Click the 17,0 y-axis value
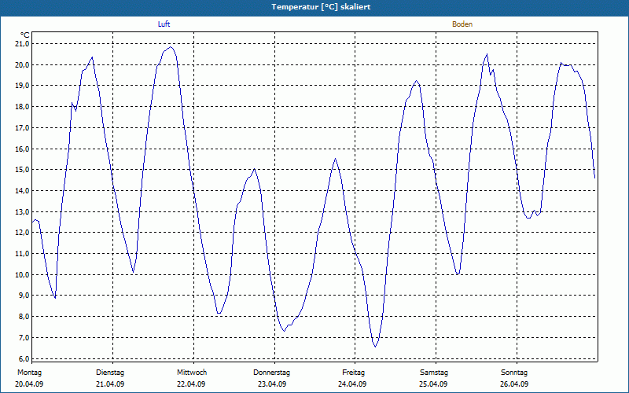The image size is (629, 393). tap(24, 128)
